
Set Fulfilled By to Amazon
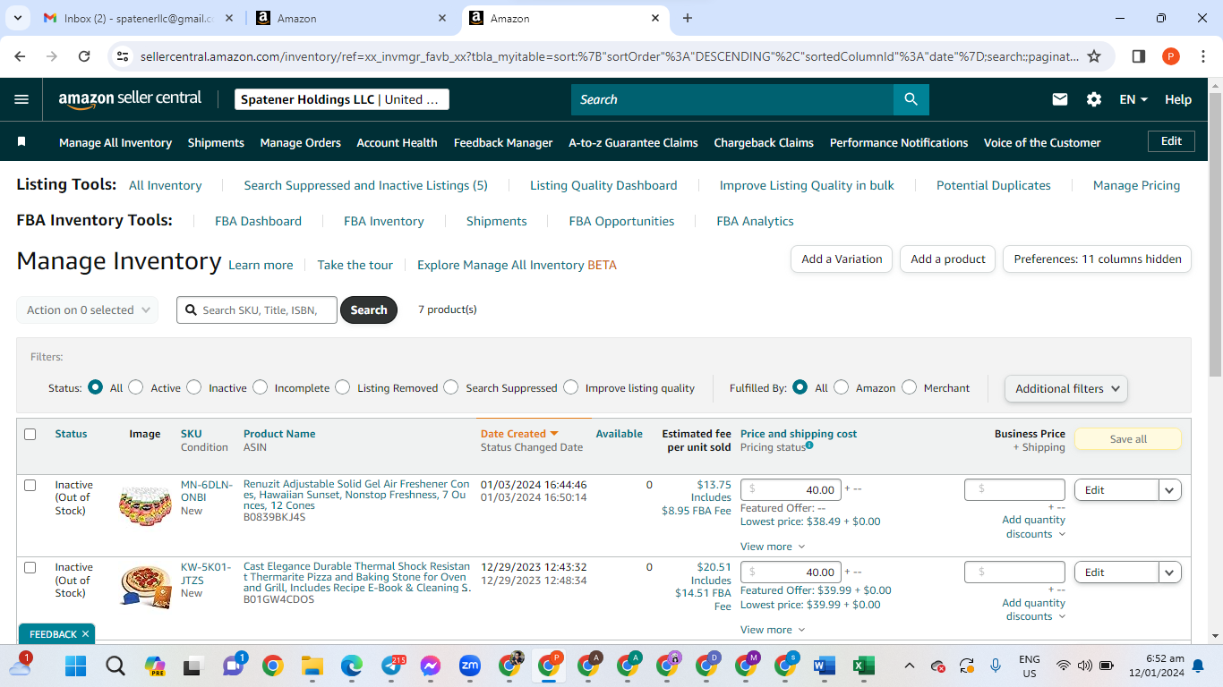pyautogui.click(x=842, y=387)
